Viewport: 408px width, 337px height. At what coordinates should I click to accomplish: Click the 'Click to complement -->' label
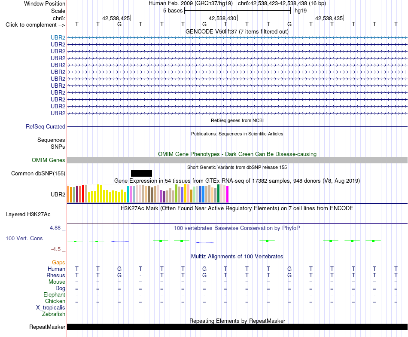pyautogui.click(x=35, y=25)
